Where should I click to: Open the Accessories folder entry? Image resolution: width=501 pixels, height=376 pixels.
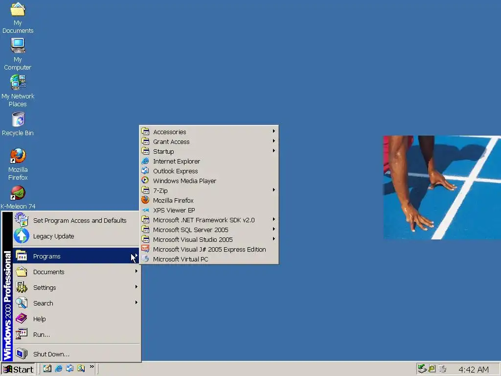click(x=209, y=132)
